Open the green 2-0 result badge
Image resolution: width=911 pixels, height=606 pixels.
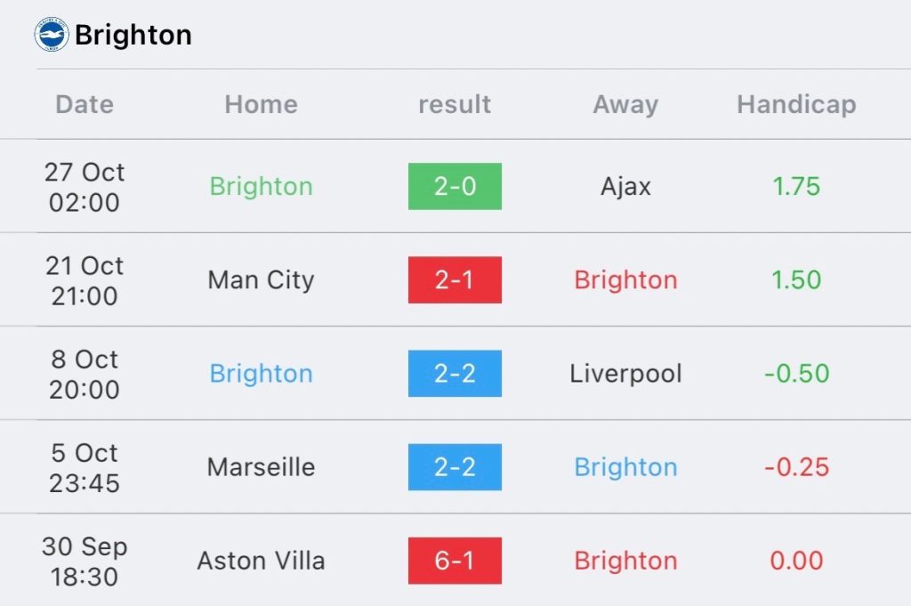455,187
